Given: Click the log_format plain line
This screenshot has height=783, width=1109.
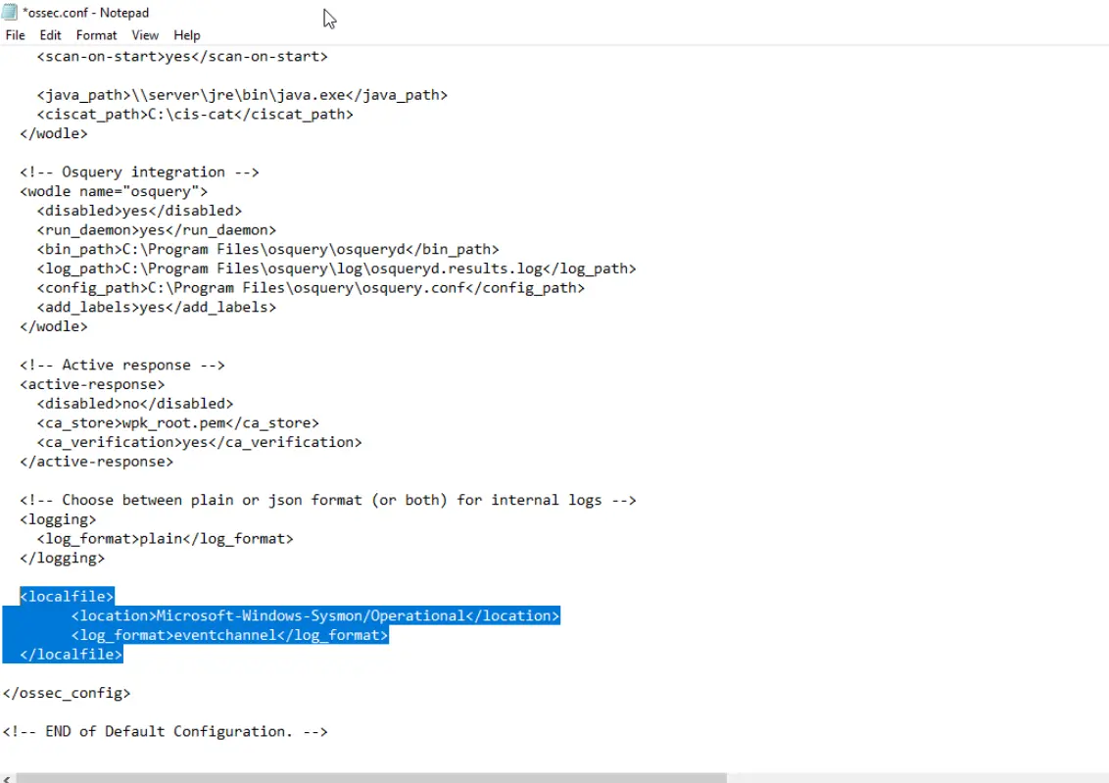Looking at the screenshot, I should (165, 539).
